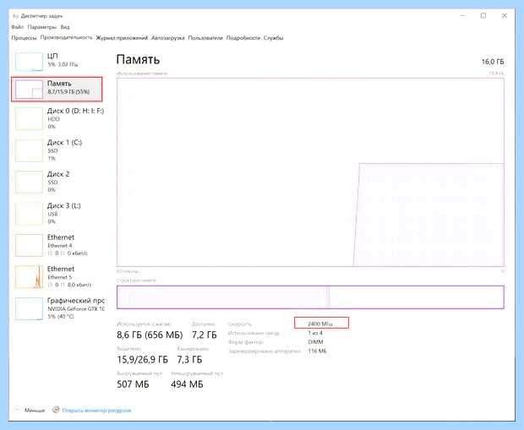Open the Параметры menu
Viewport: 524px width, 430px height.
point(42,27)
